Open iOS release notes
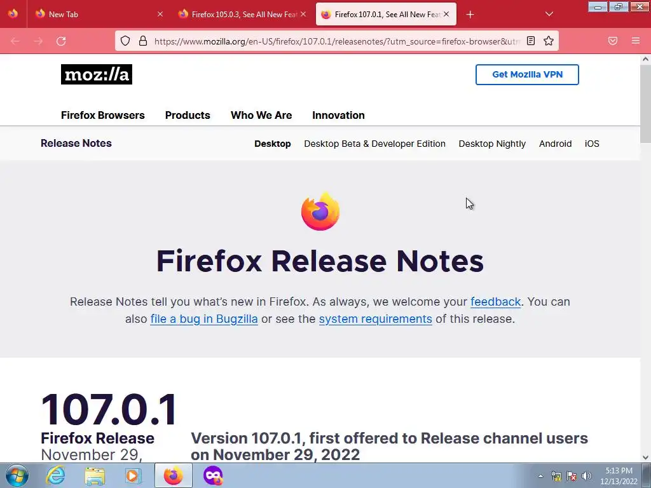The height and width of the screenshot is (488, 651). click(x=592, y=144)
